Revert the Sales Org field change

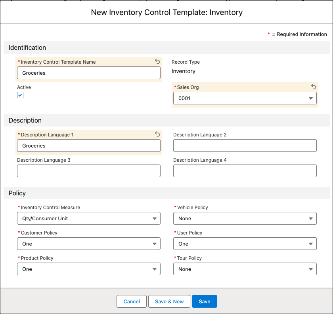pyautogui.click(x=314, y=87)
